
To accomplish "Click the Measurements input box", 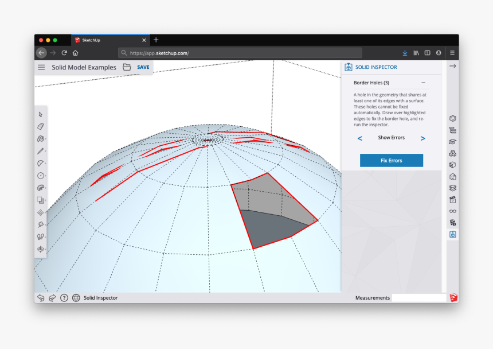I will point(418,298).
